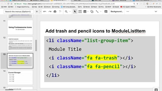Click the code line with list-group-item
This screenshot has height=91, width=162.
[x=90, y=40]
